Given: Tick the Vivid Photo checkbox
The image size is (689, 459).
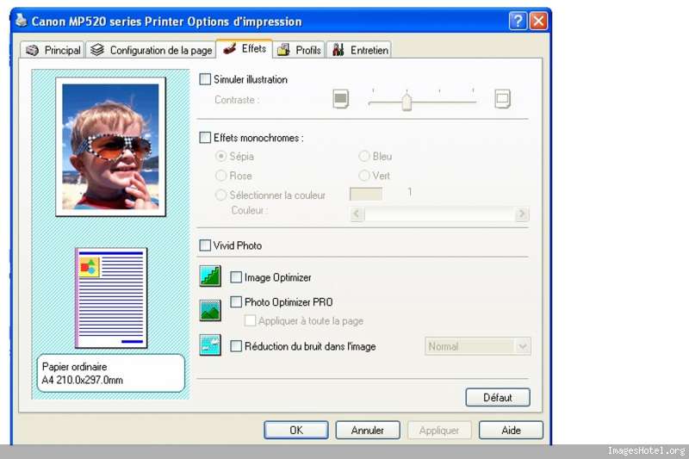Looking at the screenshot, I should 205,245.
